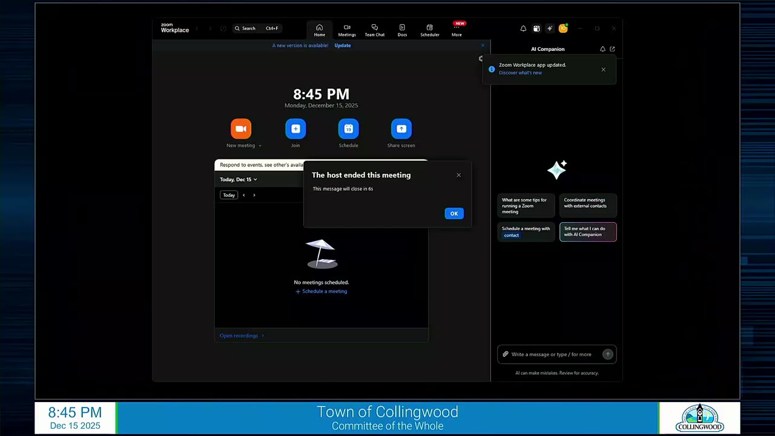775x436 pixels.
Task: Open the 'Today, Dec 15' date dropdown
Action: [x=239, y=179]
